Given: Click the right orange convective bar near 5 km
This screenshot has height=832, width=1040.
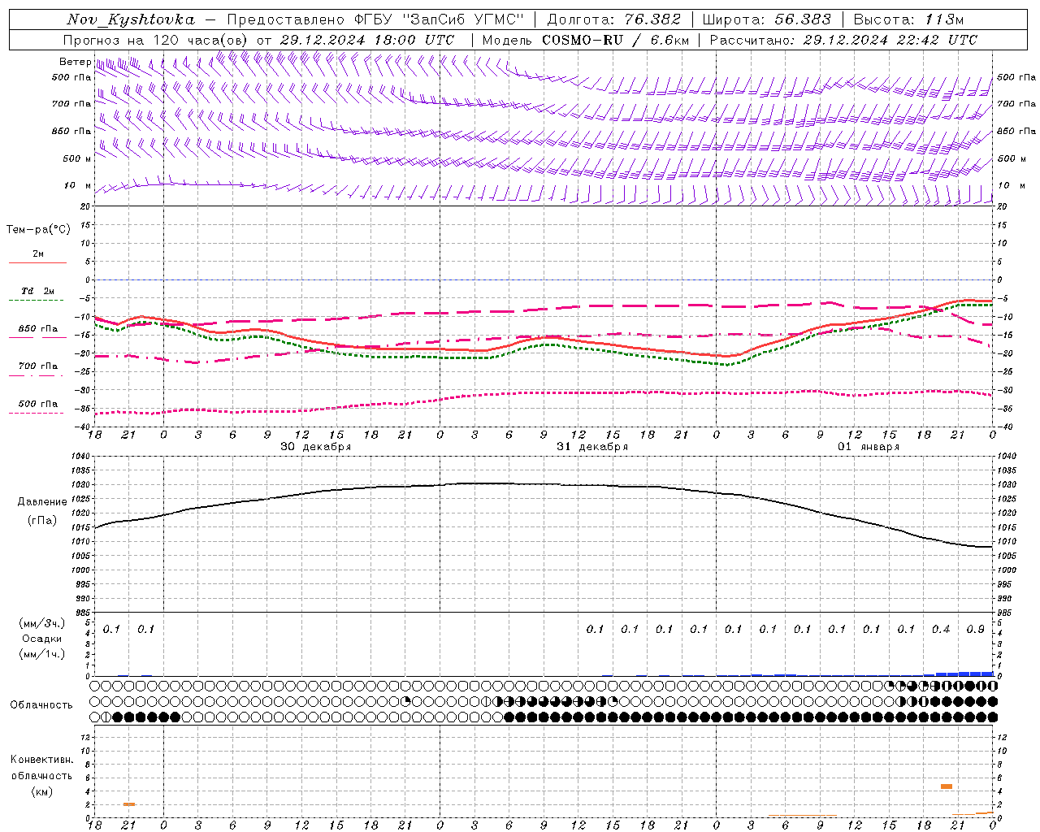Looking at the screenshot, I should point(947,786).
